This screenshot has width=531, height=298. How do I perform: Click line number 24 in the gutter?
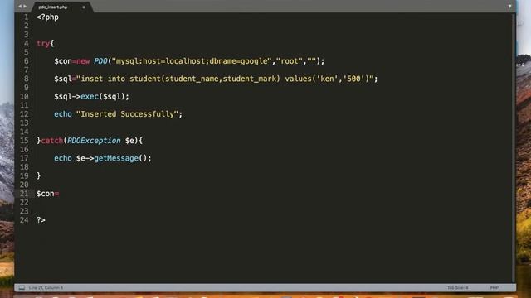point(24,220)
